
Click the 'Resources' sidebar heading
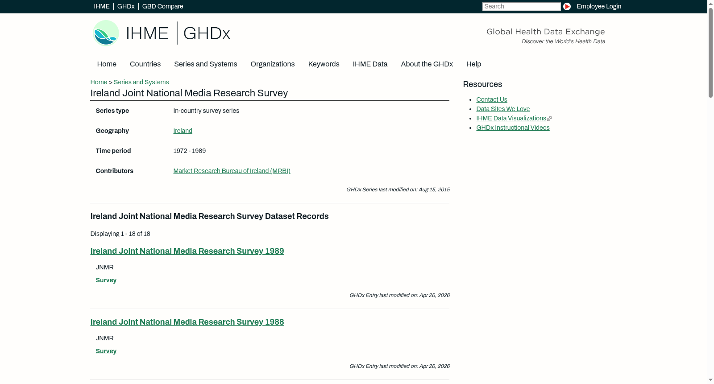pos(482,84)
